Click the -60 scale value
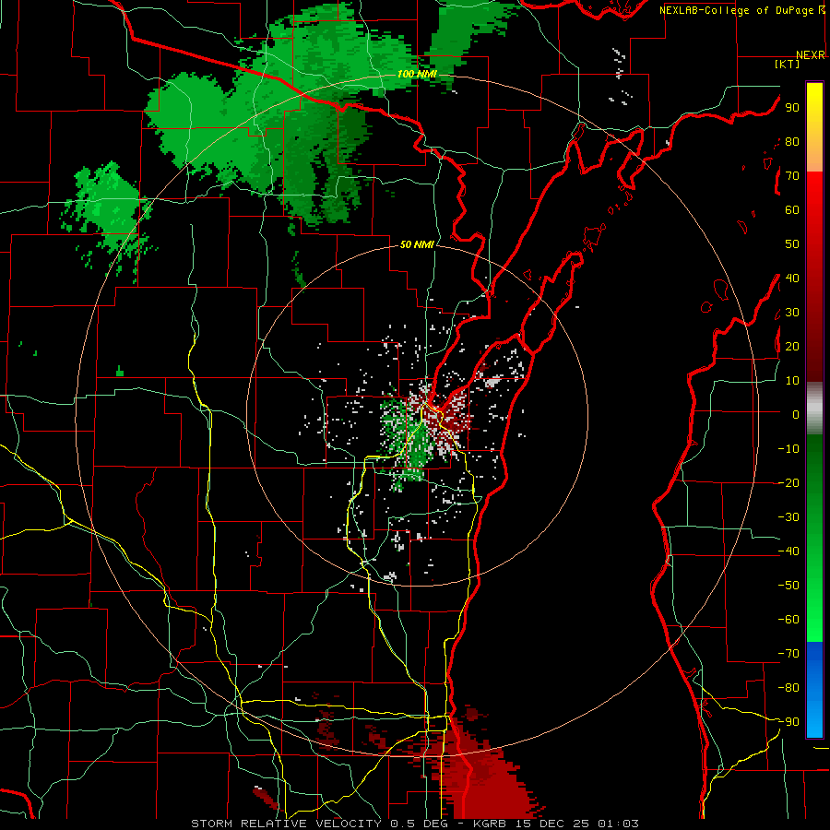 coord(788,620)
